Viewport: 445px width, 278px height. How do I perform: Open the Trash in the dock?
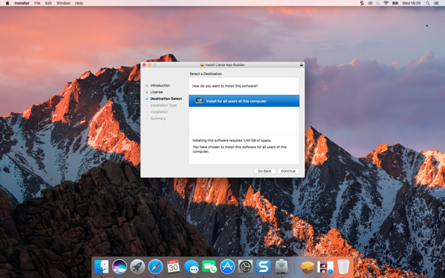click(x=343, y=267)
